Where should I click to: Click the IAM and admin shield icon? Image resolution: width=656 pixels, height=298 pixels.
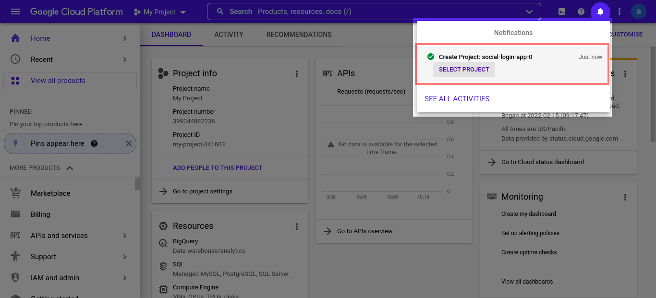click(x=15, y=278)
